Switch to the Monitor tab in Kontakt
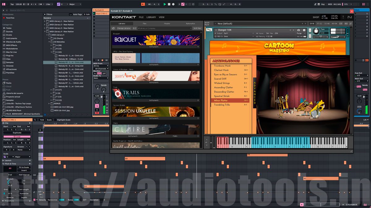Viewport: 371px width, 208px height. point(167,23)
